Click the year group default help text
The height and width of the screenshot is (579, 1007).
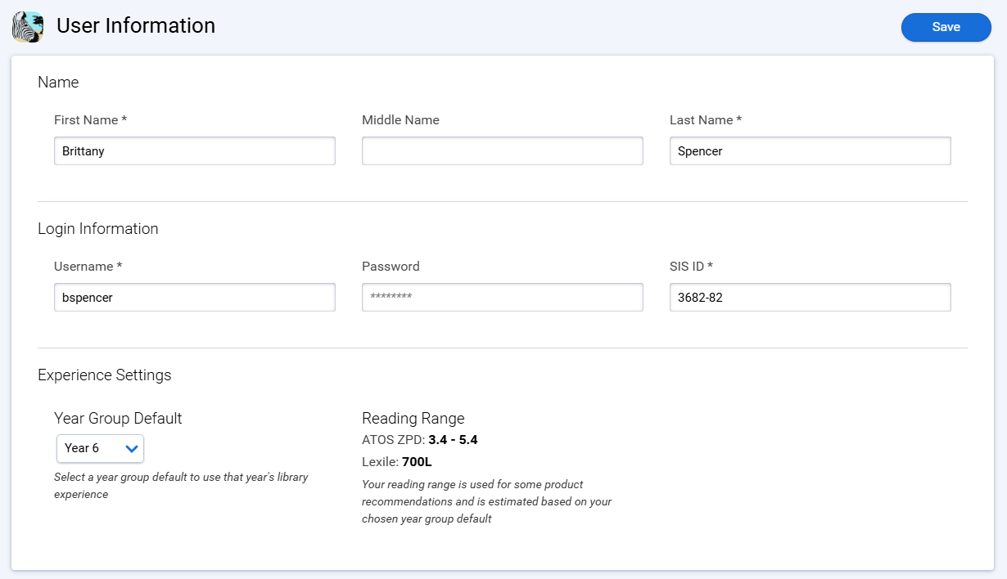coord(181,486)
